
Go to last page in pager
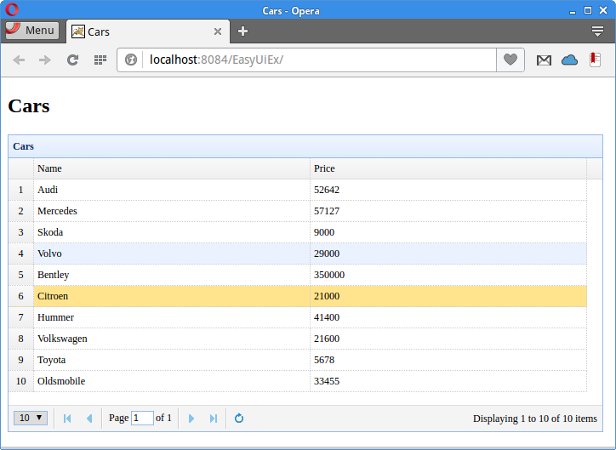214,419
